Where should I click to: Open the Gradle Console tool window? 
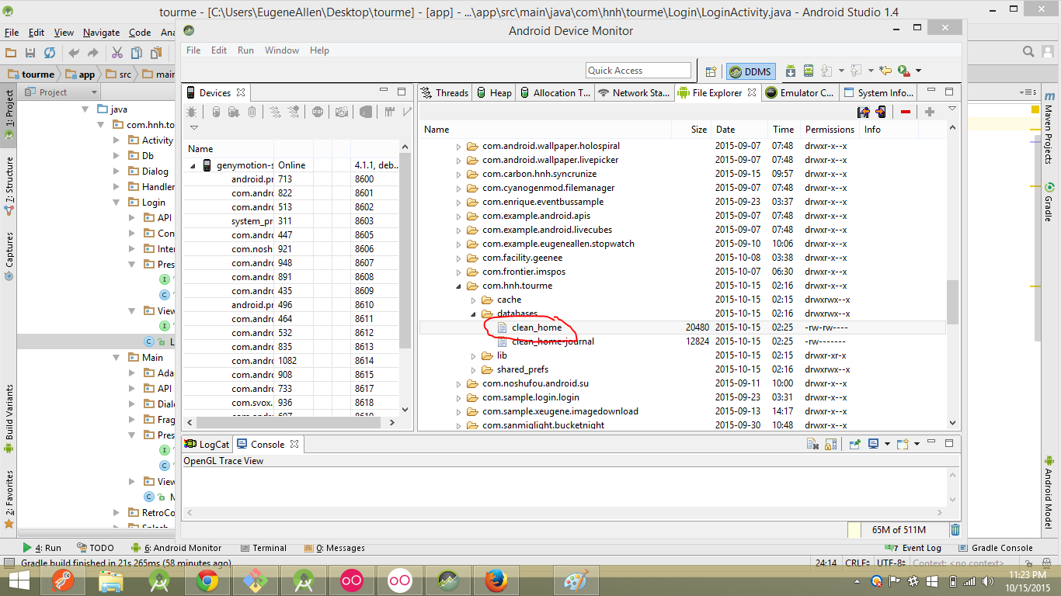tap(995, 548)
